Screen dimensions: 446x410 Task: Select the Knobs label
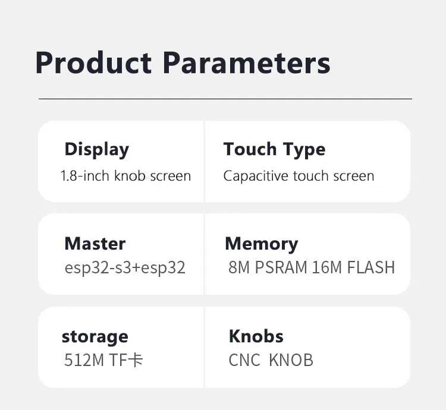pyautogui.click(x=256, y=336)
